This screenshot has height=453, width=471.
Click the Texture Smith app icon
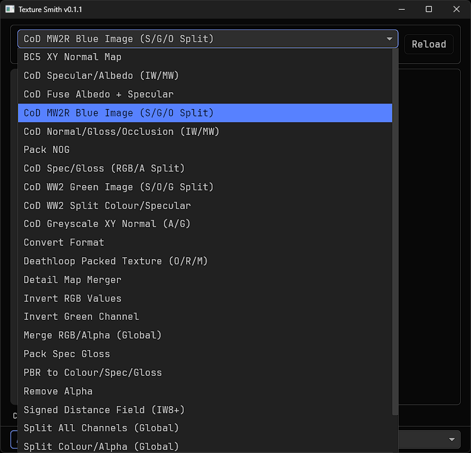pyautogui.click(x=10, y=9)
